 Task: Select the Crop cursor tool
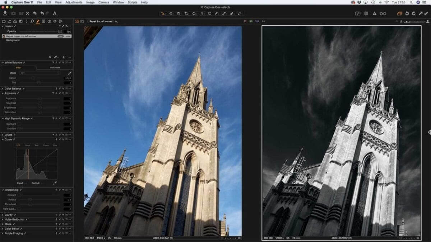(187, 13)
